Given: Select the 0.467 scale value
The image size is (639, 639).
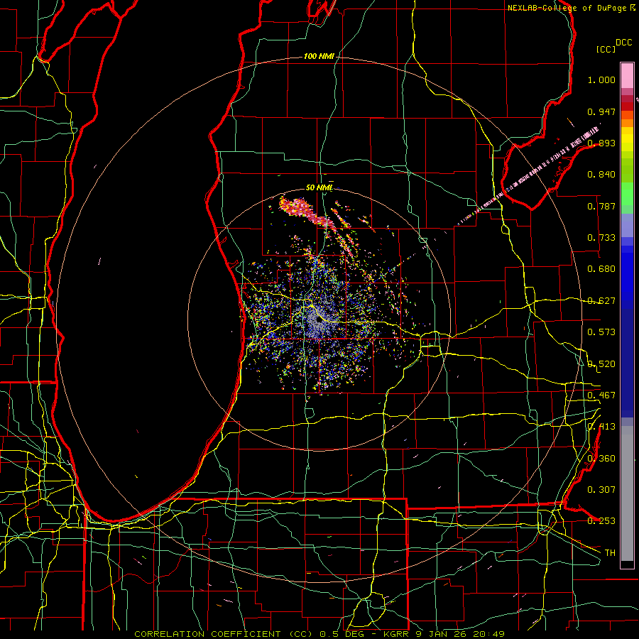Looking at the screenshot, I should pos(601,395).
